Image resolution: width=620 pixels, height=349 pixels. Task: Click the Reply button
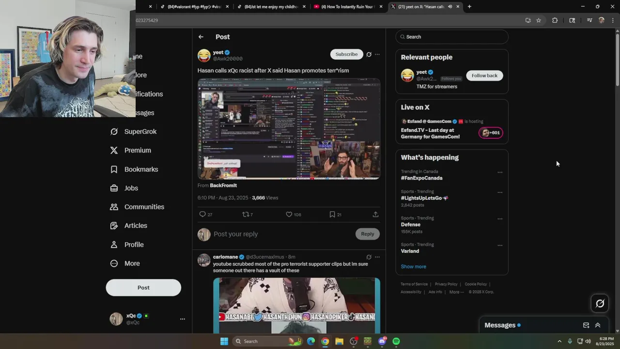(x=367, y=234)
